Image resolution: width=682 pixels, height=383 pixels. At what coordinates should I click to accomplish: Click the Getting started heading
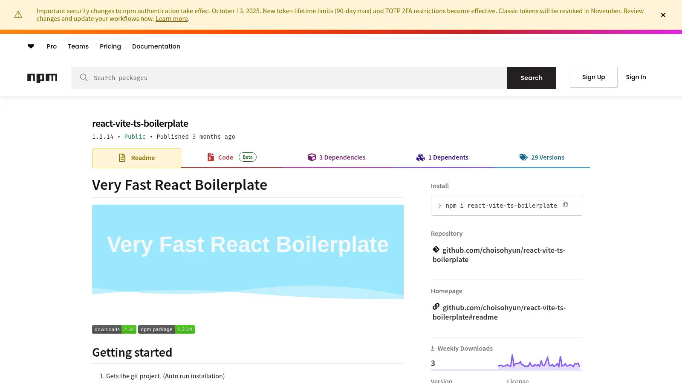coord(132,352)
